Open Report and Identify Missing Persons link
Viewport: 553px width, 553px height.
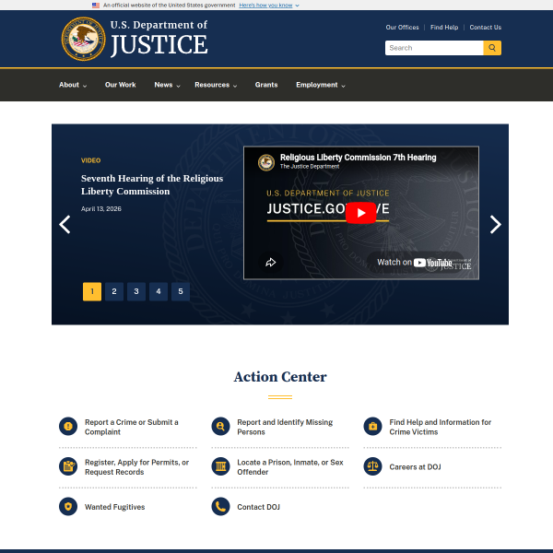(x=285, y=427)
